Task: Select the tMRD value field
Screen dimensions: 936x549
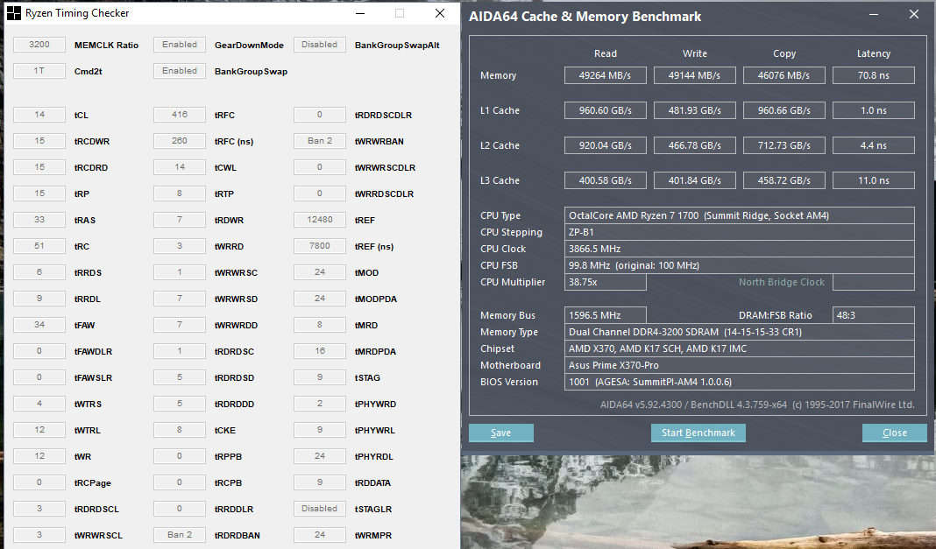Action: (x=319, y=324)
